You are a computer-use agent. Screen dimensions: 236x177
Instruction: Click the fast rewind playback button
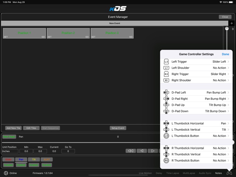coord(131,151)
